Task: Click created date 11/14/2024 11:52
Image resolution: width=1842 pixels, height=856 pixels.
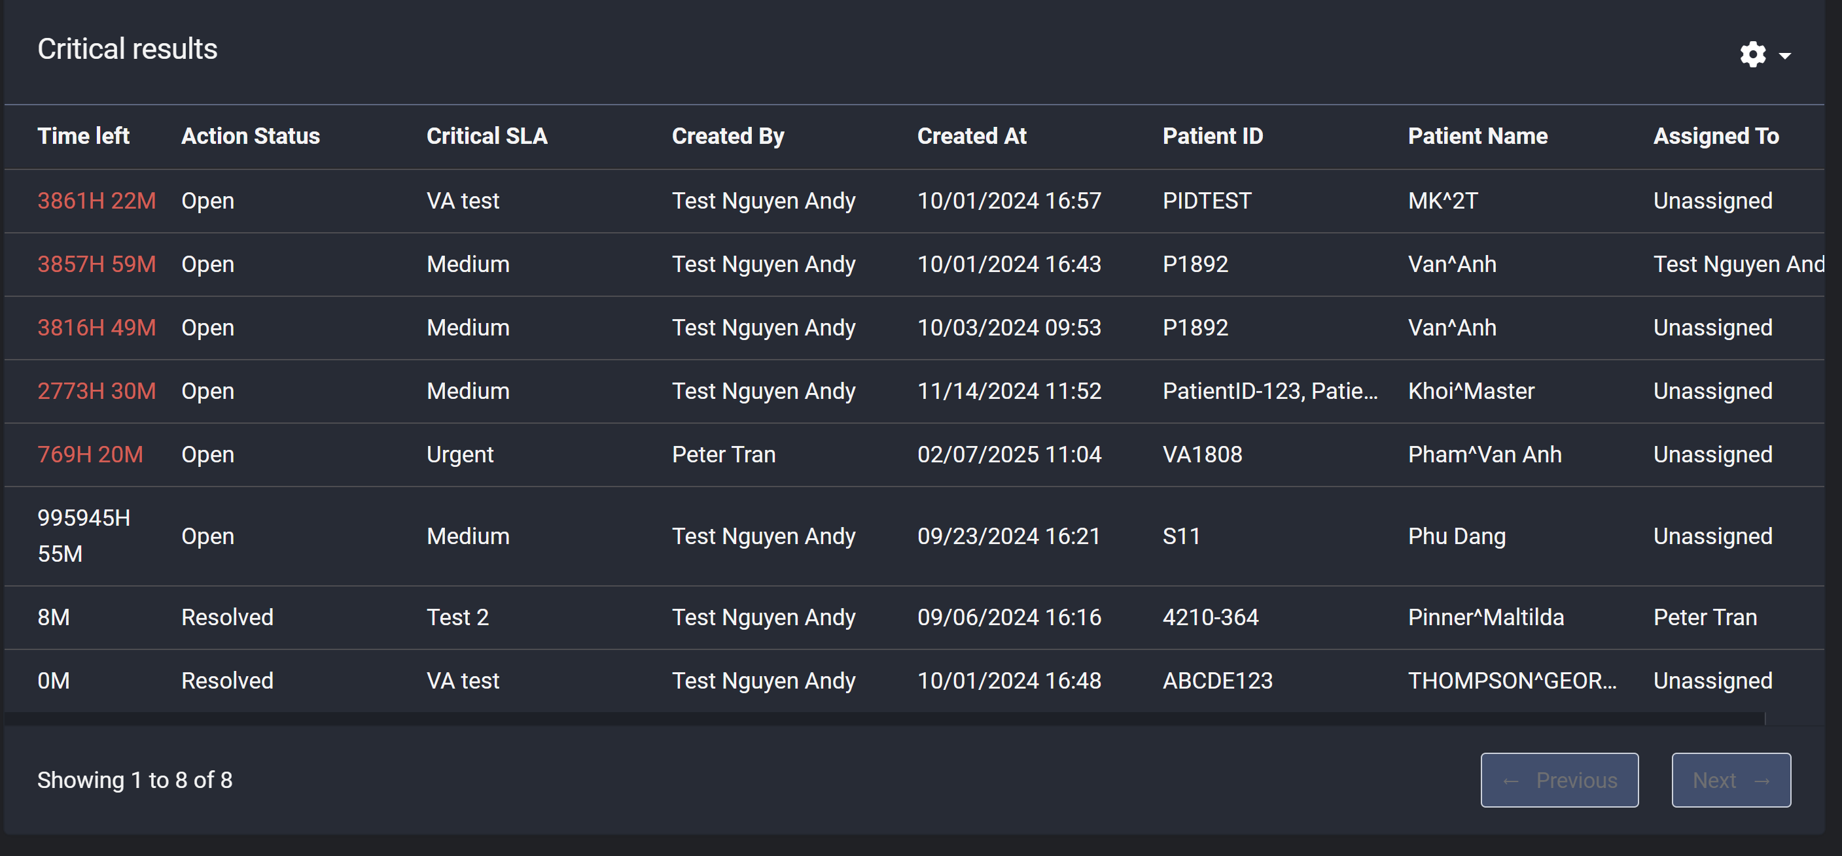Action: [1009, 392]
